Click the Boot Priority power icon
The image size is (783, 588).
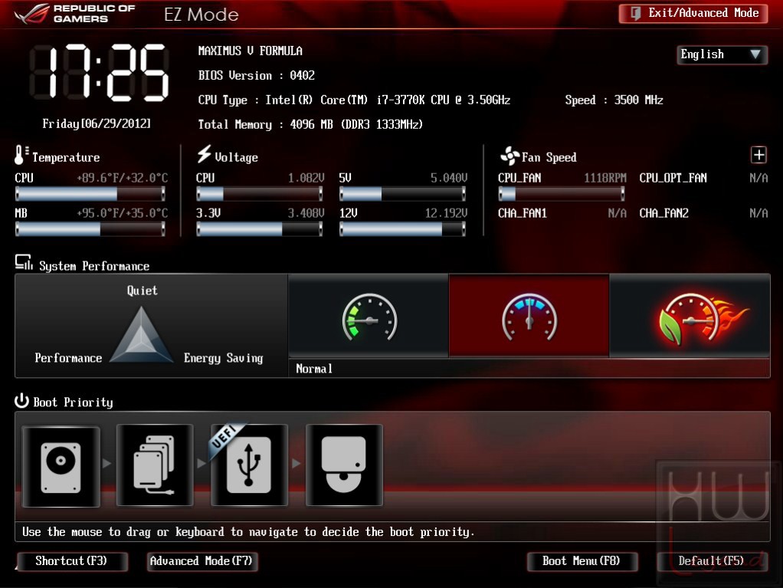click(21, 401)
